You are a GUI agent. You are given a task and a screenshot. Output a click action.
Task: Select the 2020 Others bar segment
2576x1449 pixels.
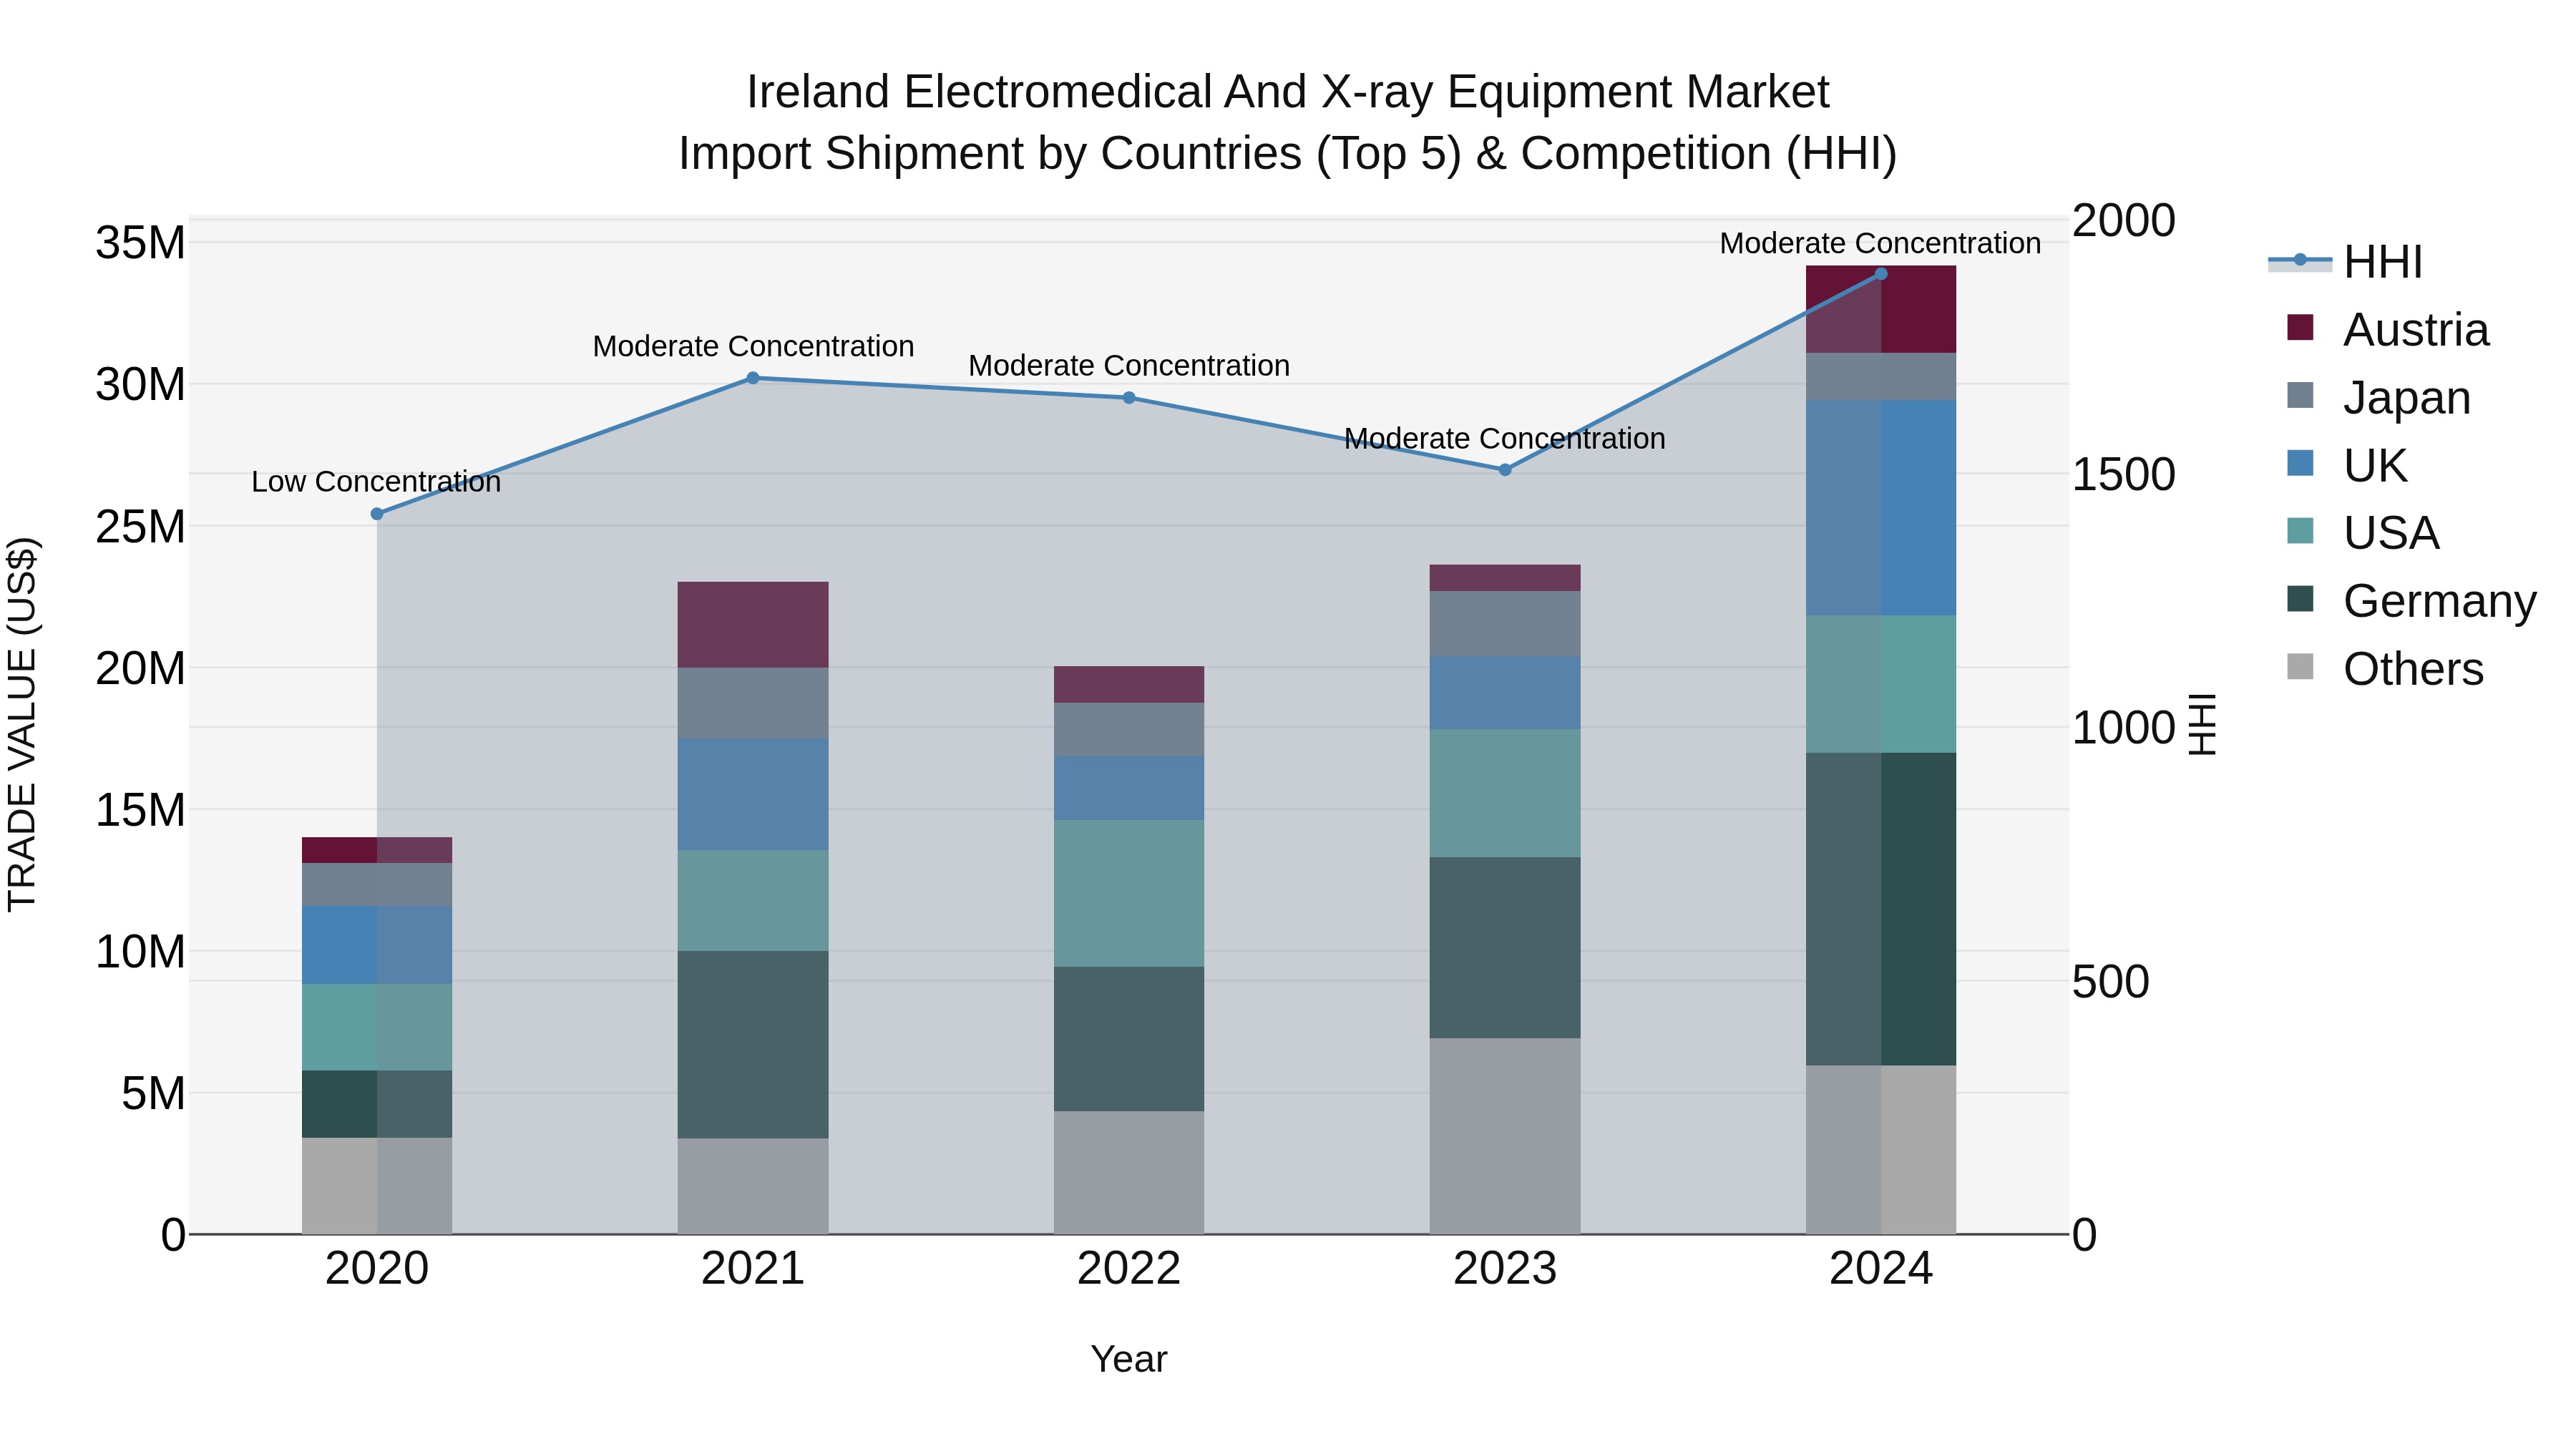click(x=377, y=1187)
